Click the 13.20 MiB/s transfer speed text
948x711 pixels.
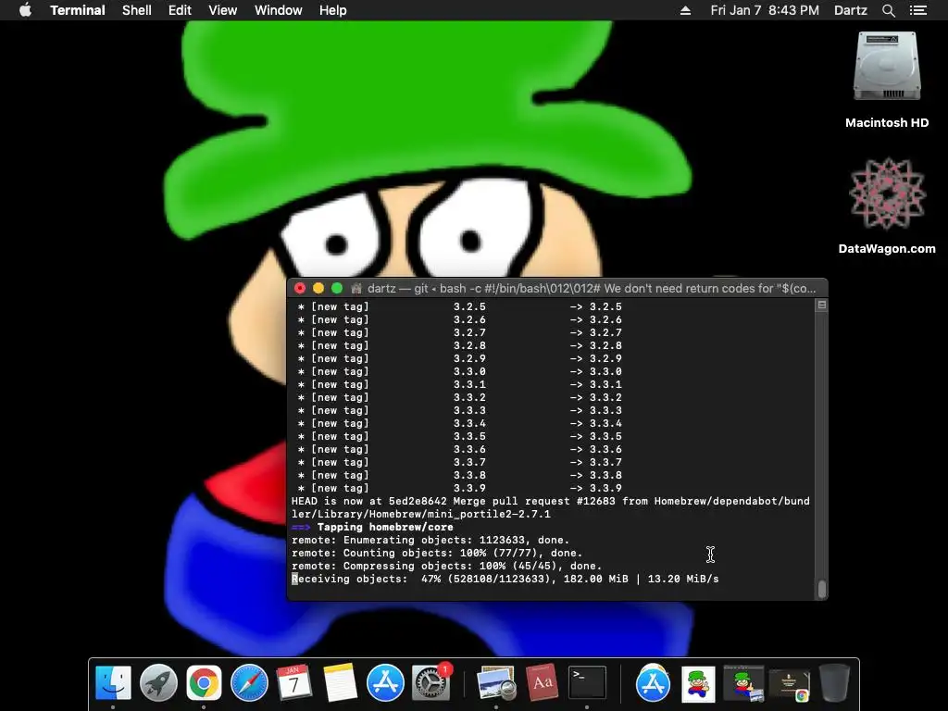(683, 580)
